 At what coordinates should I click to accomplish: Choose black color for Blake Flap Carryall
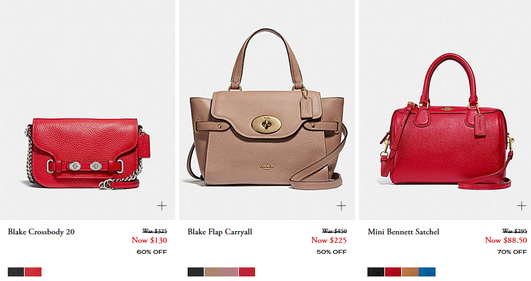(196, 272)
